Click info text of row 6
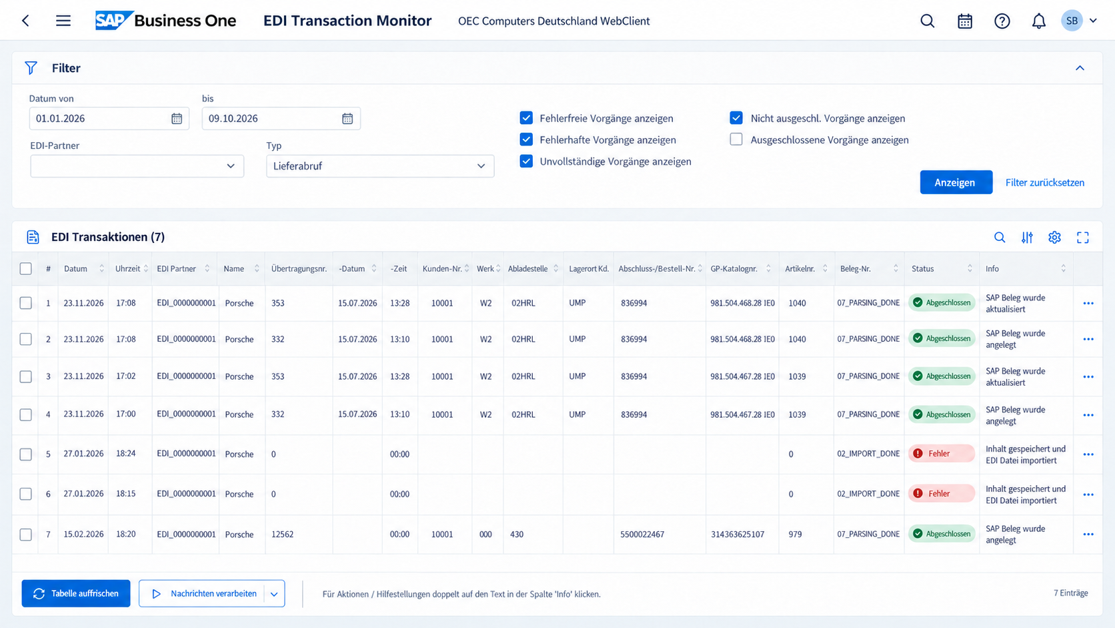Screen dimensions: 1115x628 click(1026, 495)
